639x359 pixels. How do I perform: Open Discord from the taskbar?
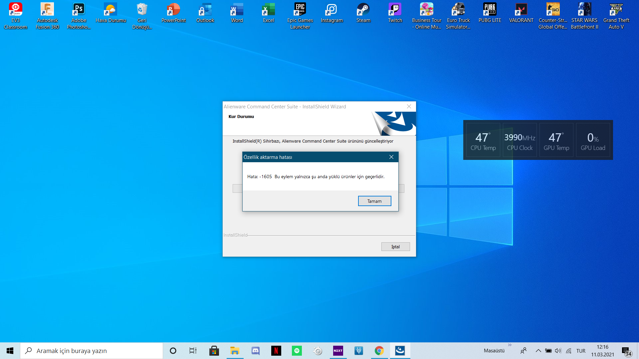coord(256,351)
